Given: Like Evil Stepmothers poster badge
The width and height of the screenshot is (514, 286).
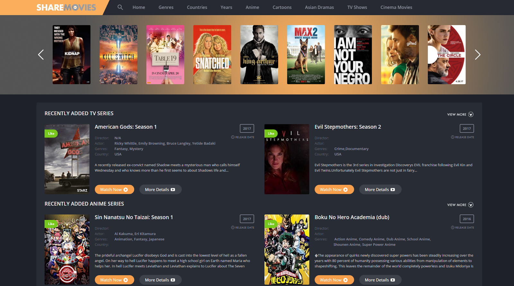Looking at the screenshot, I should 271,134.
